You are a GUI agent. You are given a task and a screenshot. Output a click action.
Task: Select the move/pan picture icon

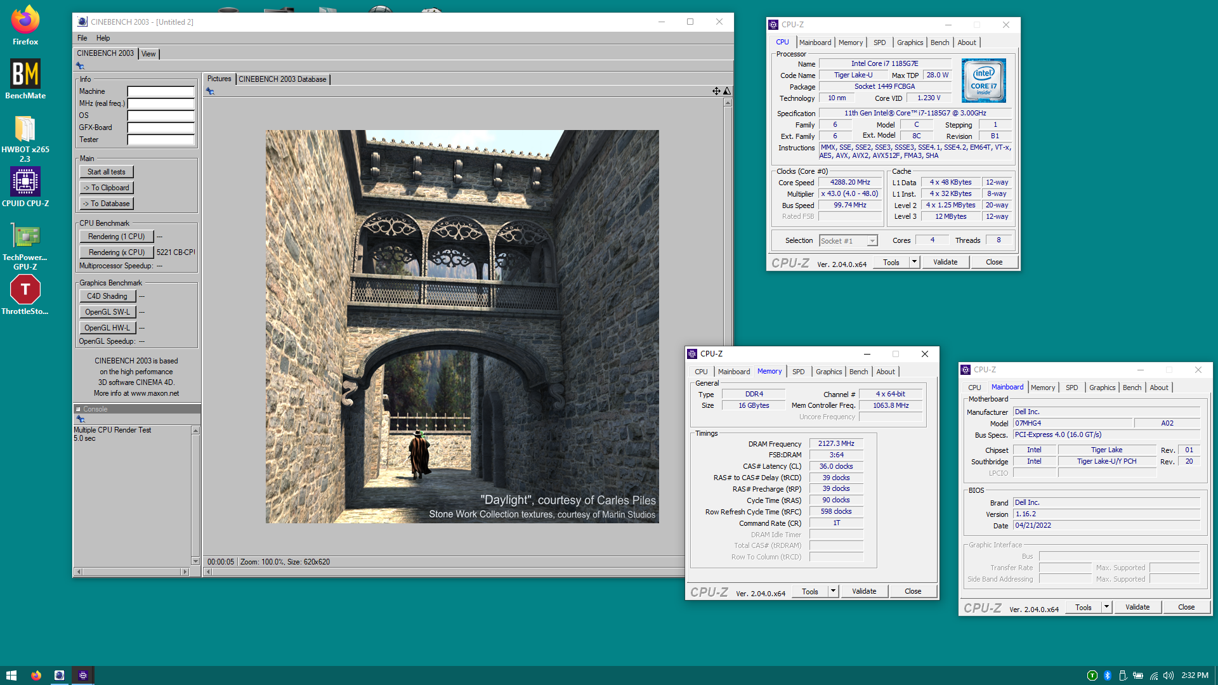pyautogui.click(x=716, y=91)
